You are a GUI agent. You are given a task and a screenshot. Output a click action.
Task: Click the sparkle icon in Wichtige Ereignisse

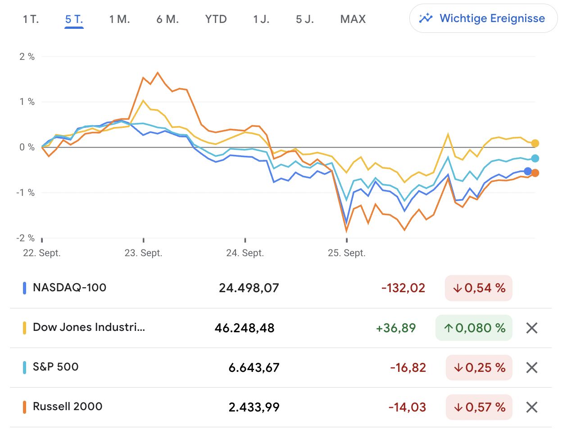click(426, 18)
